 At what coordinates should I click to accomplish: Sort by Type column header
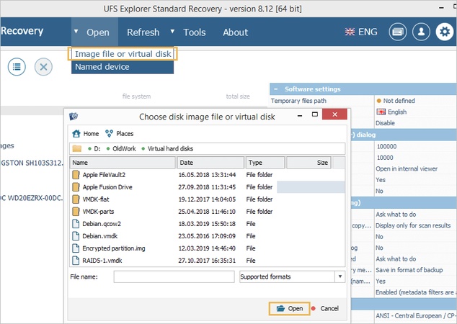click(x=265, y=163)
